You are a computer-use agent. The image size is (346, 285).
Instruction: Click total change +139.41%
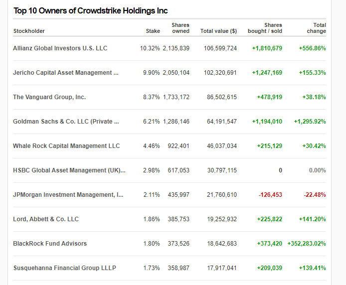312,268
